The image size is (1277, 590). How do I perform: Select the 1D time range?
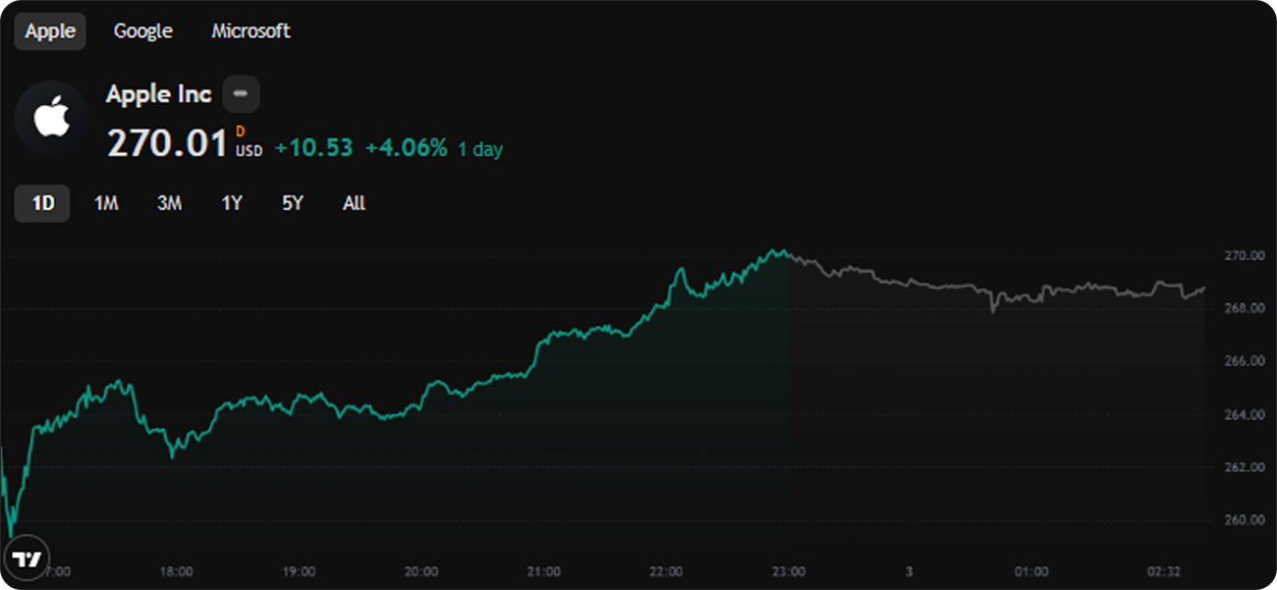coord(42,204)
